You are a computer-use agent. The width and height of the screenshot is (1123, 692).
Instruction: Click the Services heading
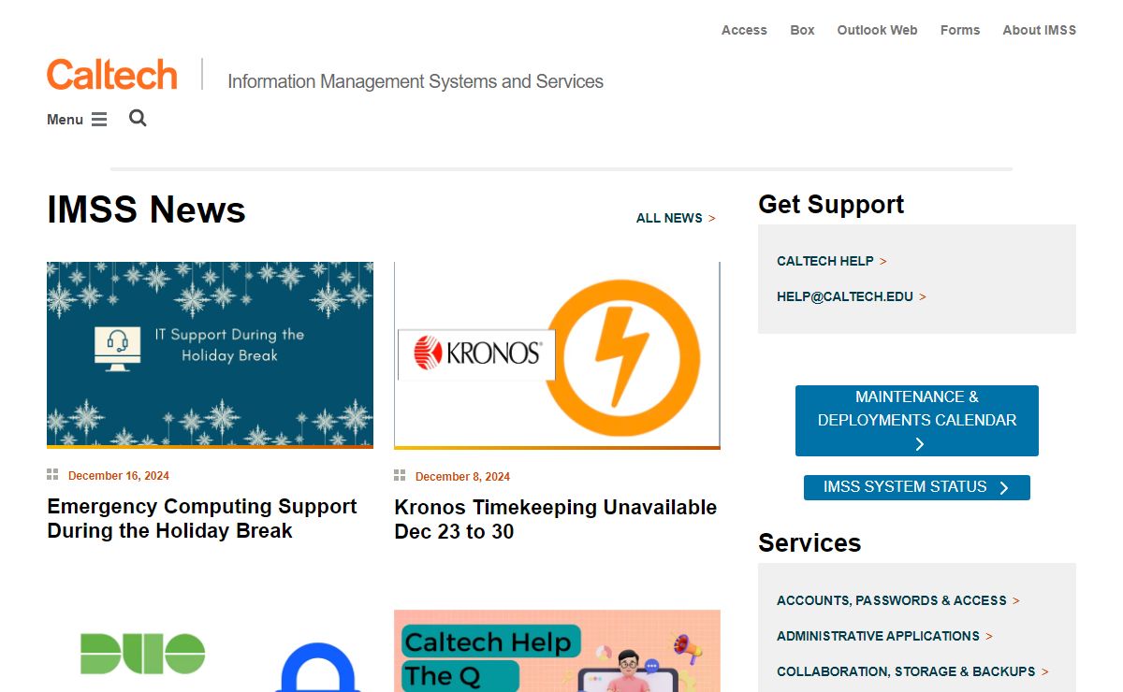click(x=809, y=542)
